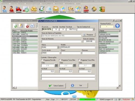Viewport: 135px width, 101px height.
Task: Create a new service order via Nova OS icon
Action: (42, 9)
